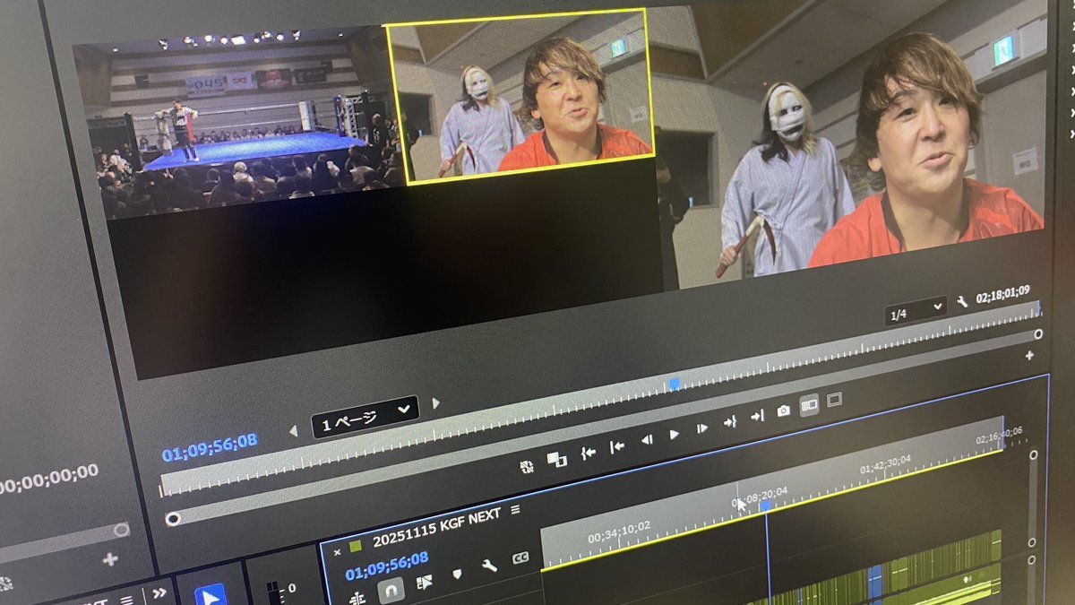Toggle the linked selection button in the timeline

424,582
